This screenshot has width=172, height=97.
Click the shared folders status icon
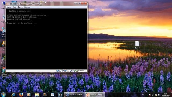pos(68,71)
